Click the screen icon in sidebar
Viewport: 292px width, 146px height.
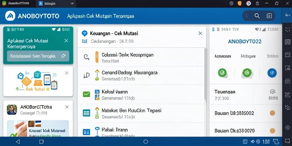click(287, 55)
